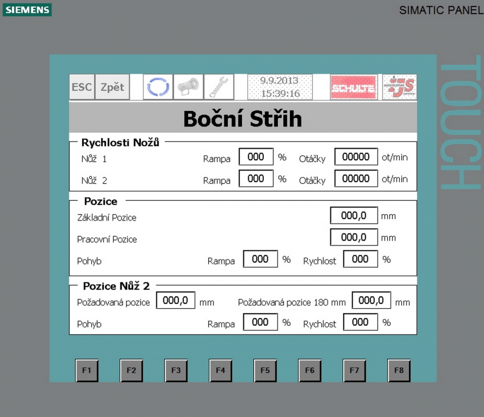Image resolution: width=484 pixels, height=417 pixels.
Task: Edit the Pracovní Pozice value field
Action: tap(353, 237)
